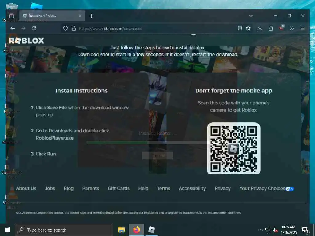Image resolution: width=315 pixels, height=236 pixels.
Task: Click the restart the download link
Action: coord(214,55)
